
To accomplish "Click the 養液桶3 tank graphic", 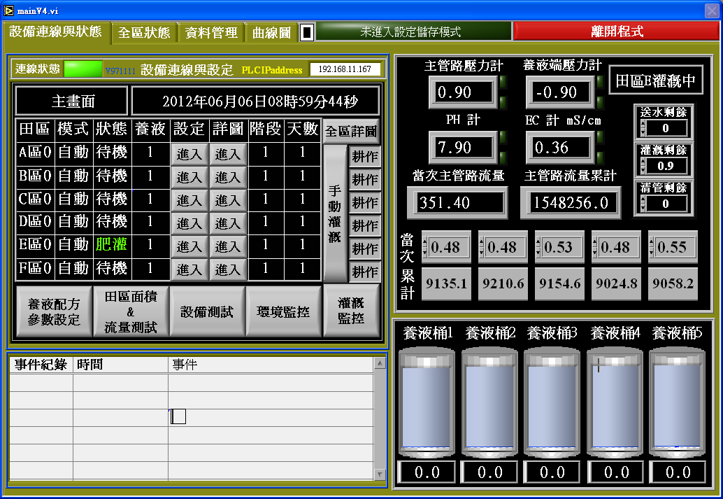I will (x=552, y=402).
